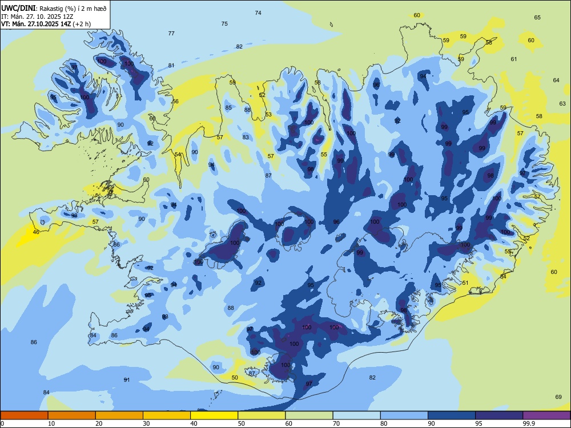Image resolution: width=571 pixels, height=428 pixels.
Task: Click the '63' humidity value on the map
Action: coord(562,104)
